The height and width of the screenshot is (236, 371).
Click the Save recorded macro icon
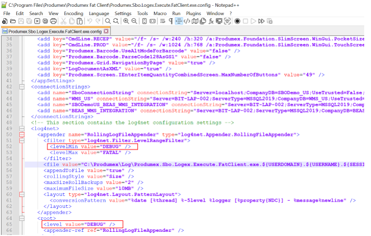(269, 21)
